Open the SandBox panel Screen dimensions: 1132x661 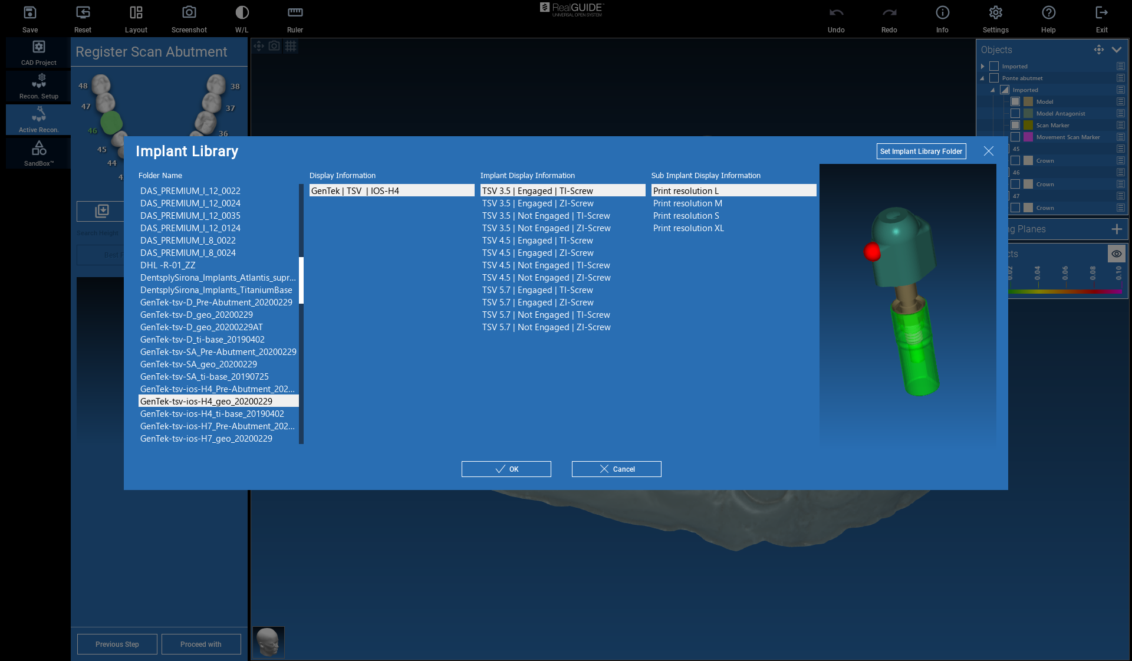tap(39, 153)
